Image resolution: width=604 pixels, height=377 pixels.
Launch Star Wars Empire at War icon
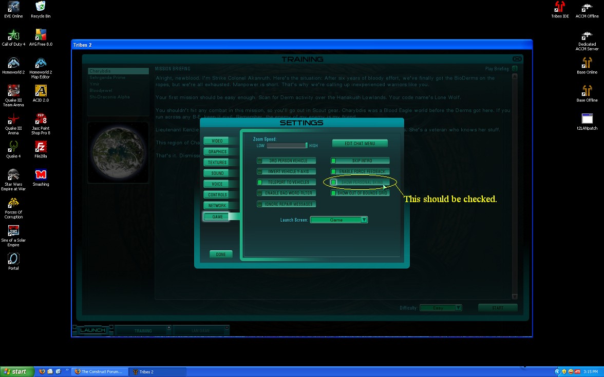(x=13, y=180)
